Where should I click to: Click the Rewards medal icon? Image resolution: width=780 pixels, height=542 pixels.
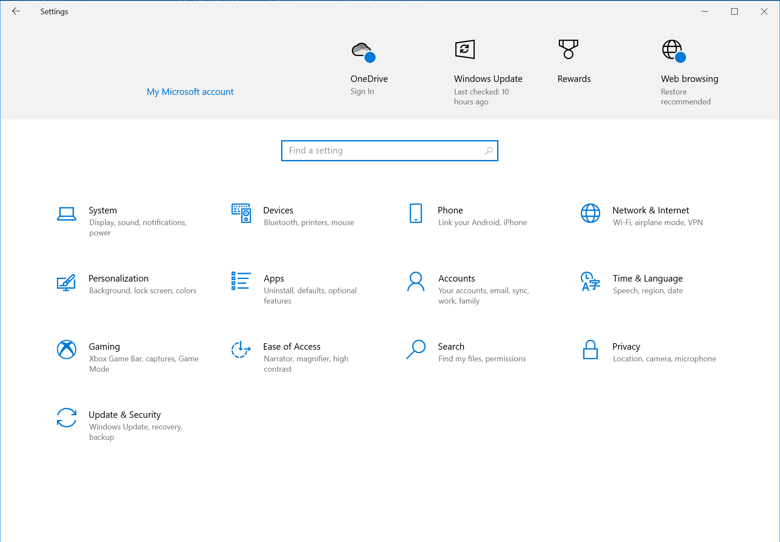tap(568, 50)
